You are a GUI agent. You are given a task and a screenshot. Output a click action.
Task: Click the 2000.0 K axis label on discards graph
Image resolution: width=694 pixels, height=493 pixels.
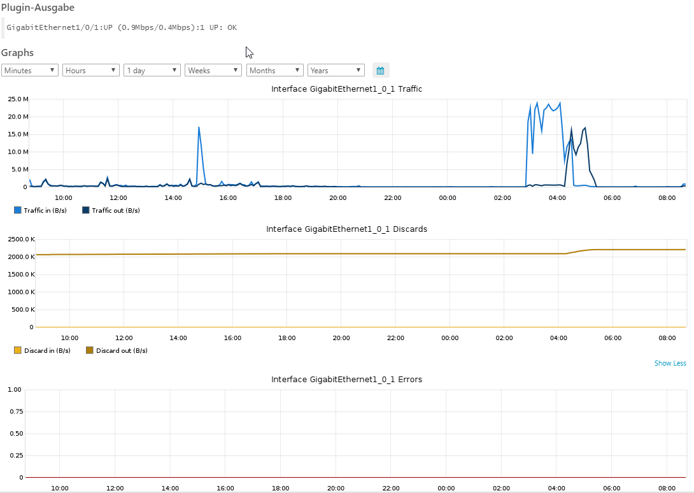click(21, 257)
